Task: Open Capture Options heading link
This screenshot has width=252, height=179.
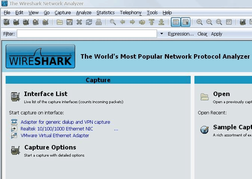Action: pyautogui.click(x=50, y=147)
